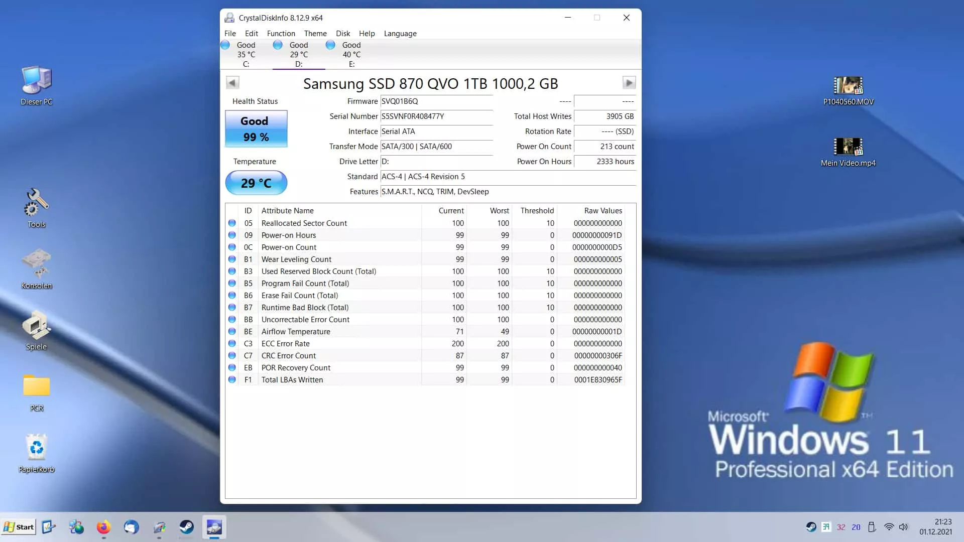The height and width of the screenshot is (542, 964).
Task: Select Program Fail Count (Total) row
Action: (426, 283)
